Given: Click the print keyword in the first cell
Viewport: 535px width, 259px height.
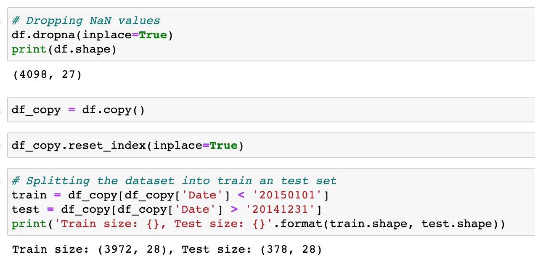Looking at the screenshot, I should tap(29, 49).
